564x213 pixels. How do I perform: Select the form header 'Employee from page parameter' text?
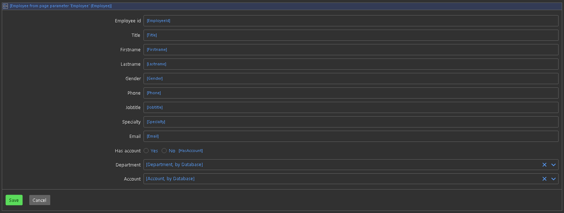pos(60,6)
